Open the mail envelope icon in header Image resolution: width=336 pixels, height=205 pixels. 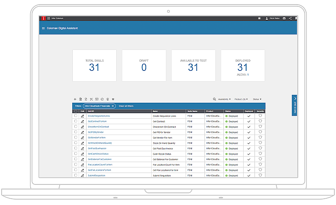(x=284, y=18)
